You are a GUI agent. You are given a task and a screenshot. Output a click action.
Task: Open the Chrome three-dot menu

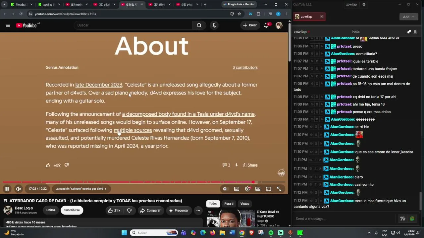(x=286, y=14)
